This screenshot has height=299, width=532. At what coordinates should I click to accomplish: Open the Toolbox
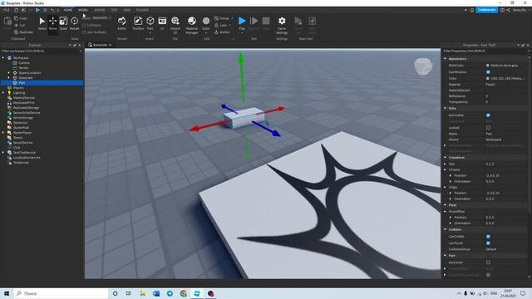(x=138, y=23)
